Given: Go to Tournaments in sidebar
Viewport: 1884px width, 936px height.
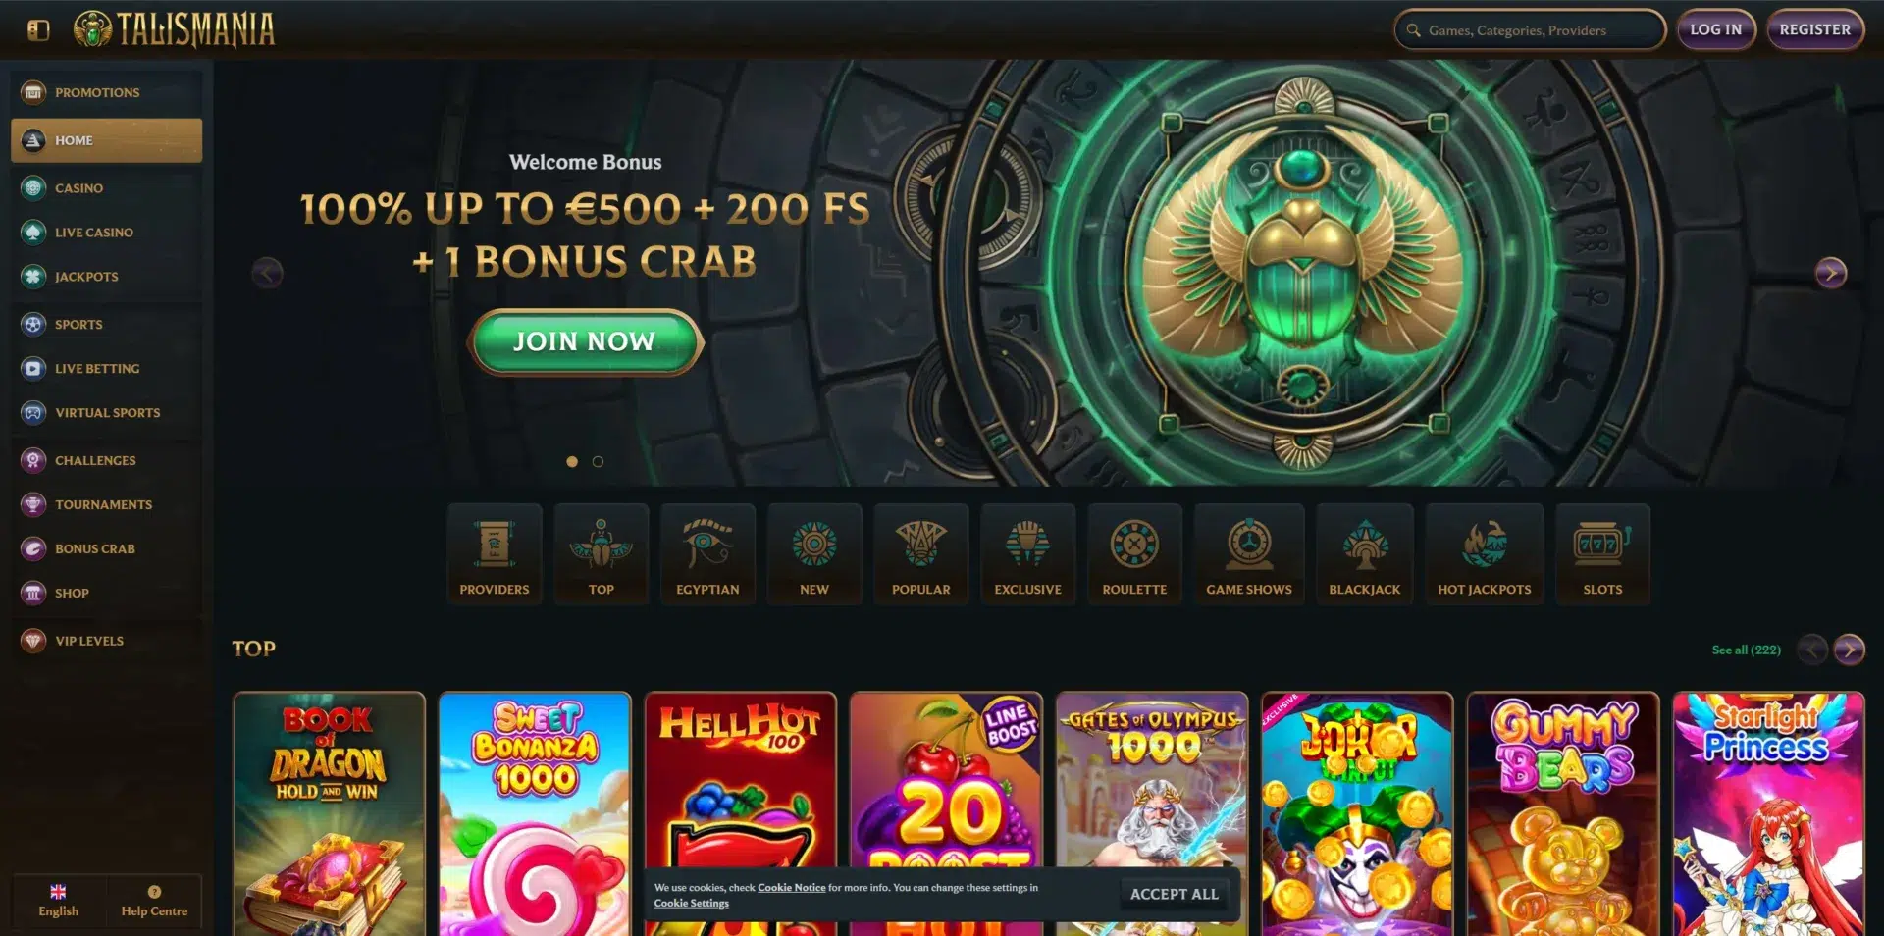Looking at the screenshot, I should [106, 504].
